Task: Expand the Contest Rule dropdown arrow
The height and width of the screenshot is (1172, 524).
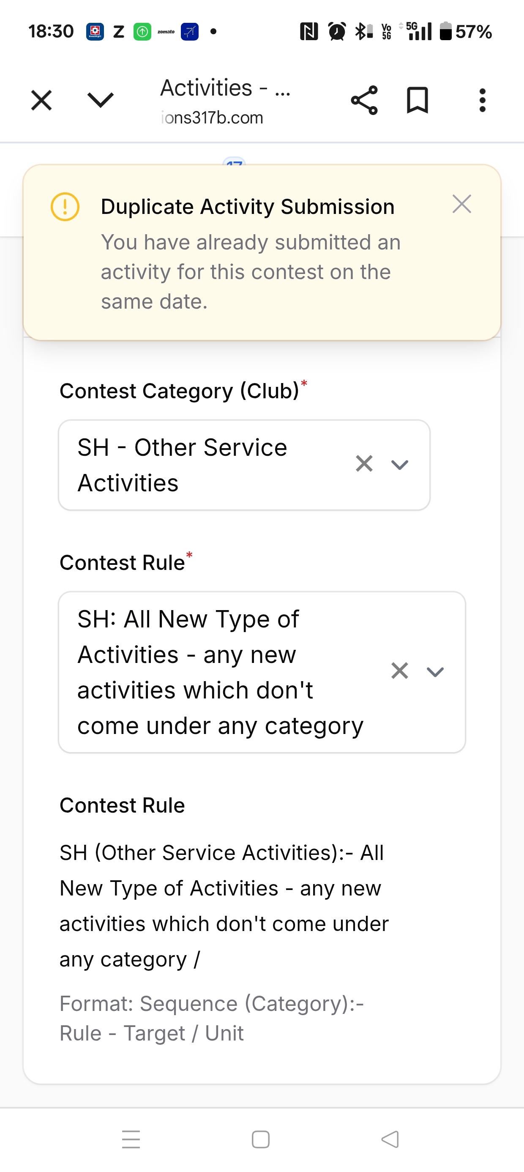Action: click(435, 671)
